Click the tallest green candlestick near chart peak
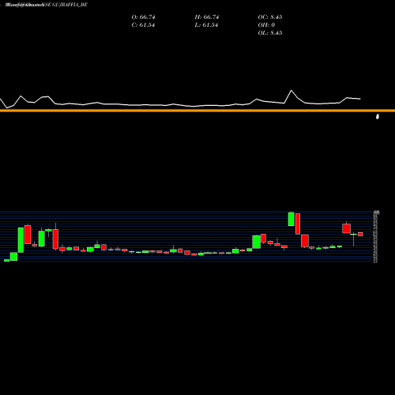 coord(292,219)
